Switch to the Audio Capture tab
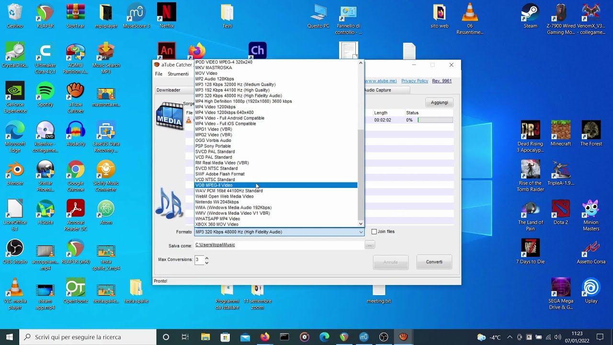Image resolution: width=613 pixels, height=345 pixels. click(377, 90)
